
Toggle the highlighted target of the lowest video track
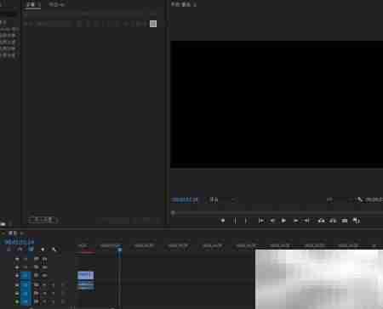tap(26, 275)
